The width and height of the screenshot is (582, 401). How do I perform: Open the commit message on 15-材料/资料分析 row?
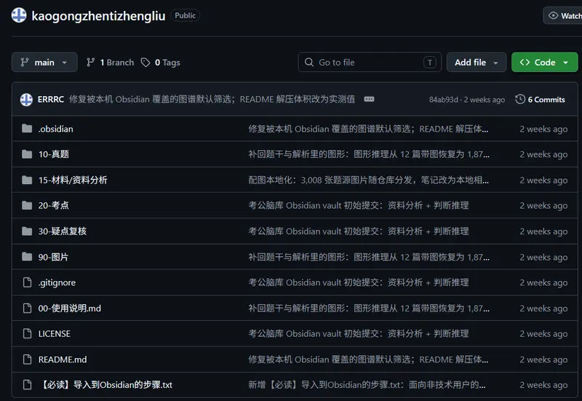(x=369, y=180)
